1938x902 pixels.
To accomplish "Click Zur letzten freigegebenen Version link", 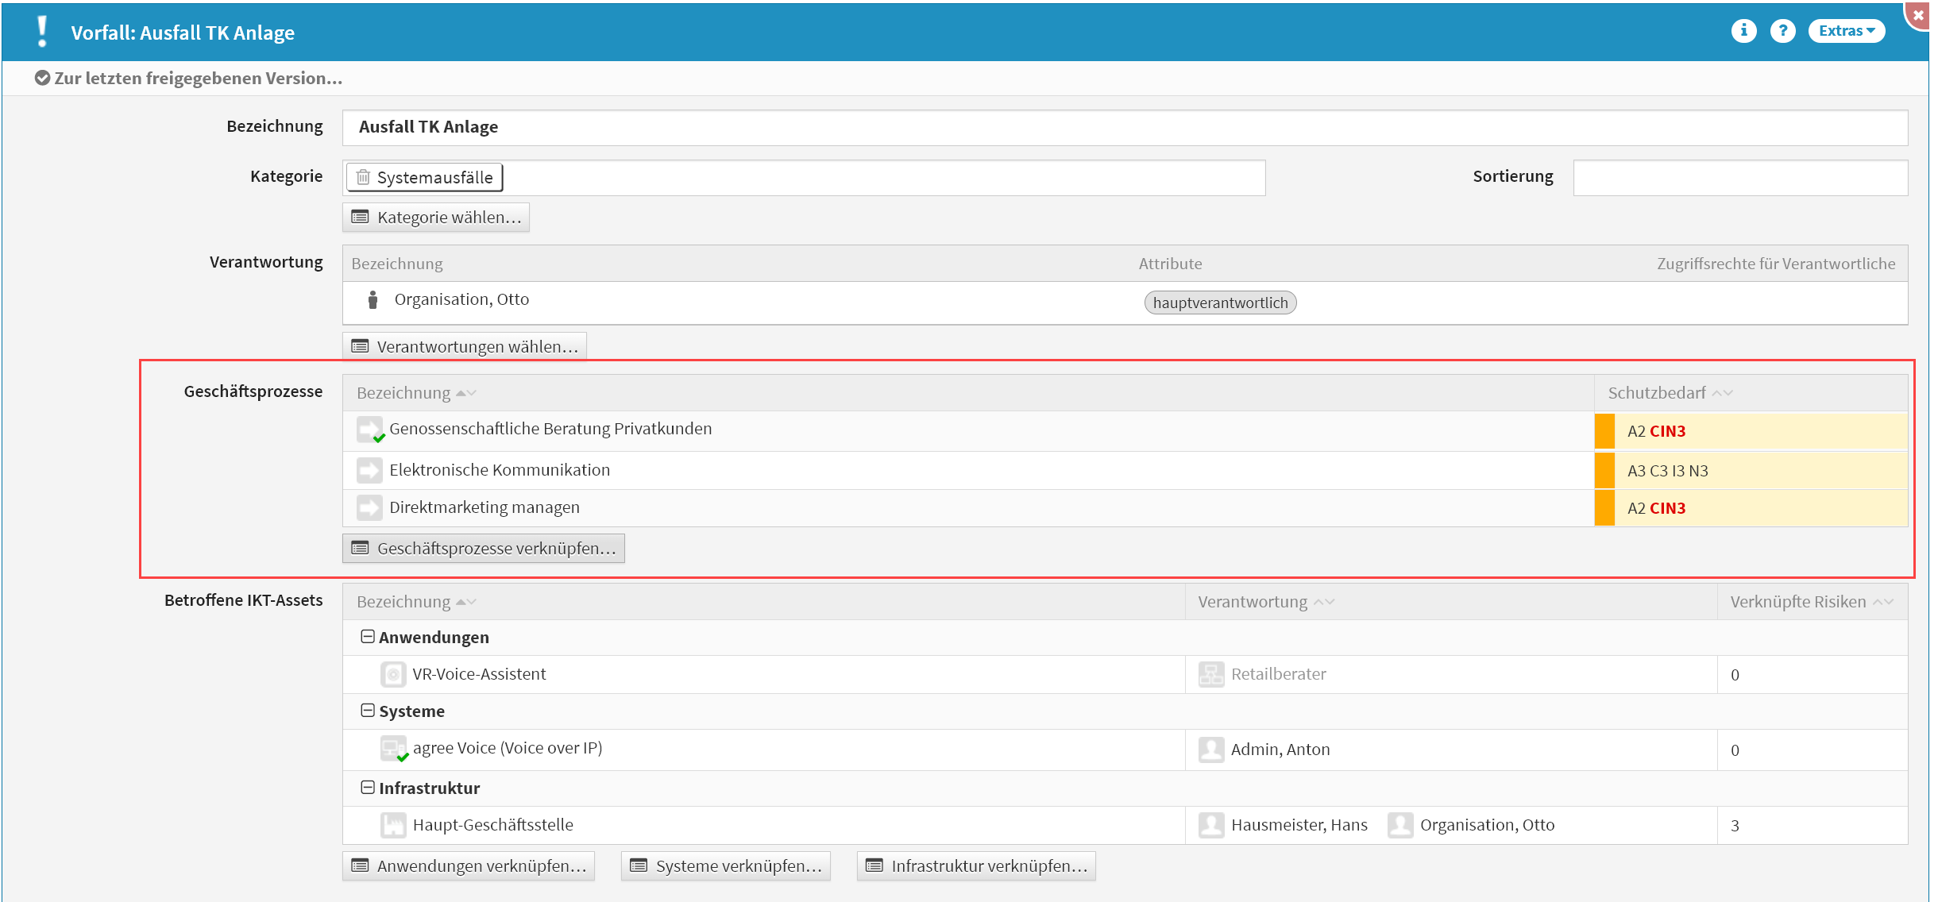I will coord(189,78).
